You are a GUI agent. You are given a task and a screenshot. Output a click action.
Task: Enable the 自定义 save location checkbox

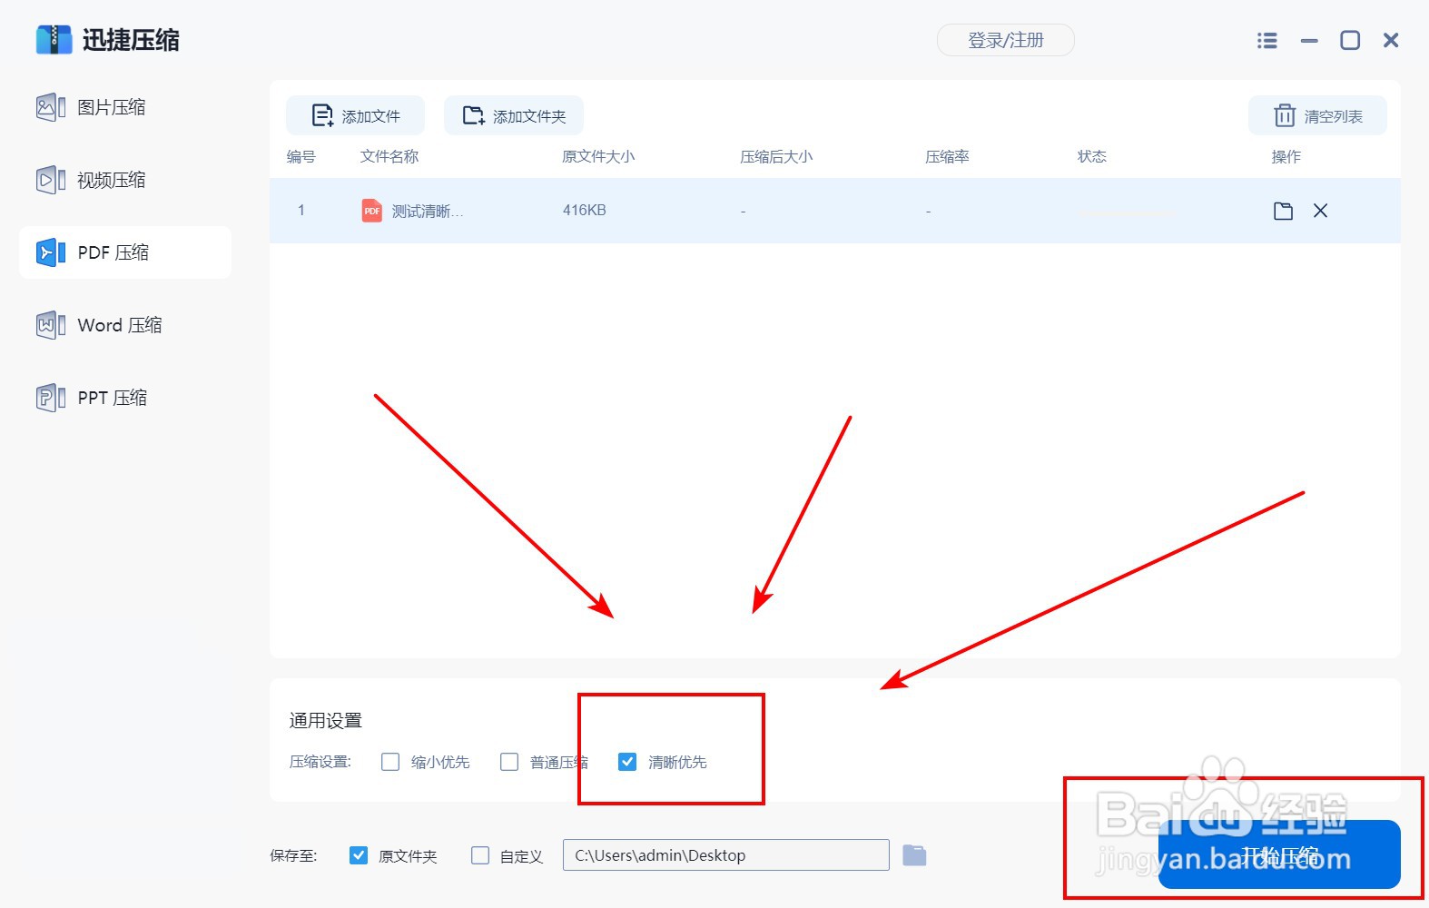[480, 855]
